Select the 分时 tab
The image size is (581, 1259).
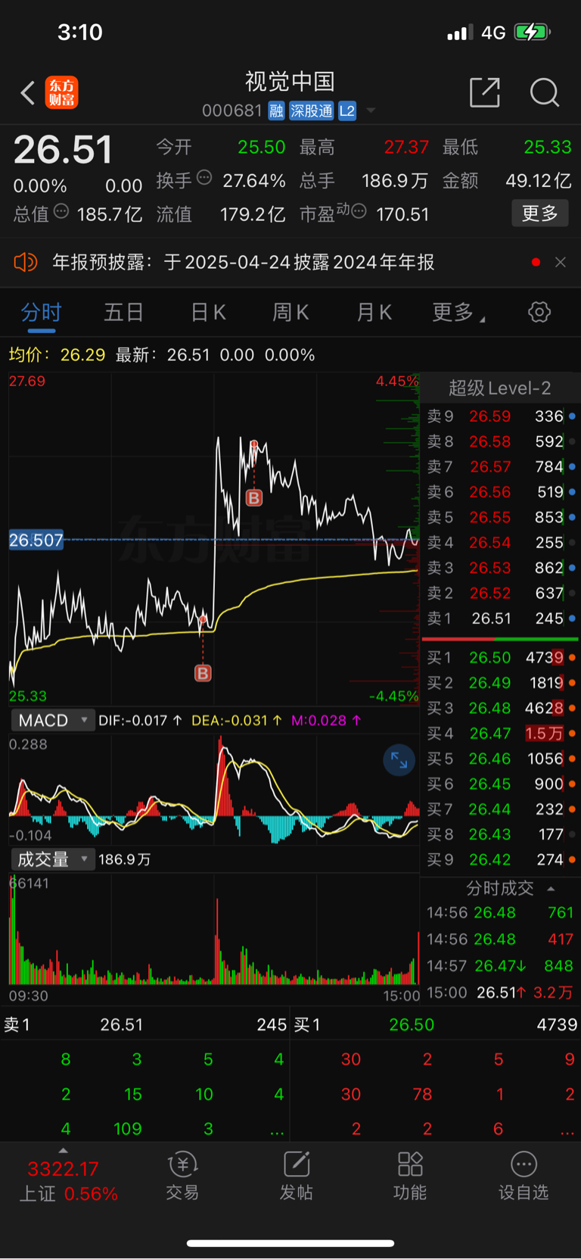pos(41,312)
